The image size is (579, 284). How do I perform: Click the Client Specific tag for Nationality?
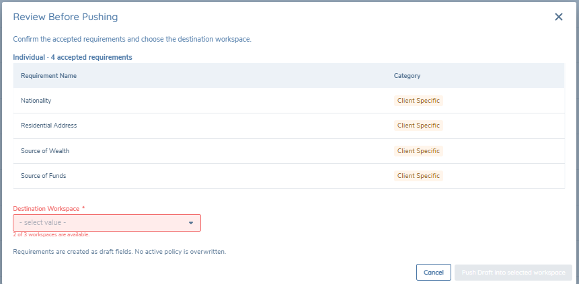tap(418, 101)
